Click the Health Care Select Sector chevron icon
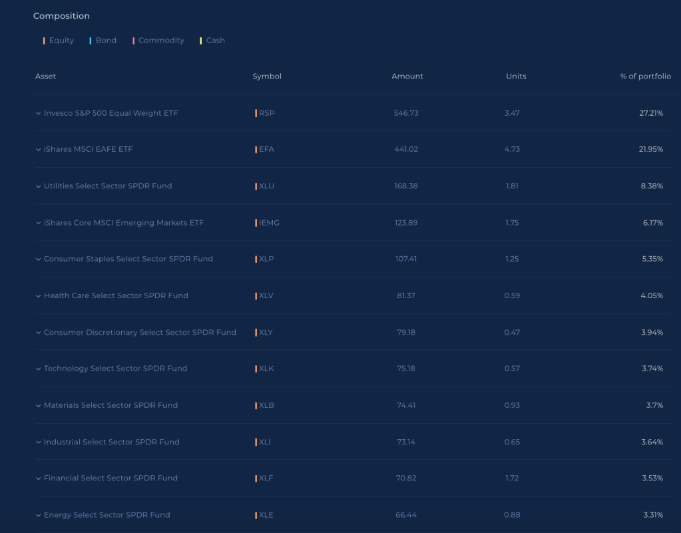 (x=39, y=295)
